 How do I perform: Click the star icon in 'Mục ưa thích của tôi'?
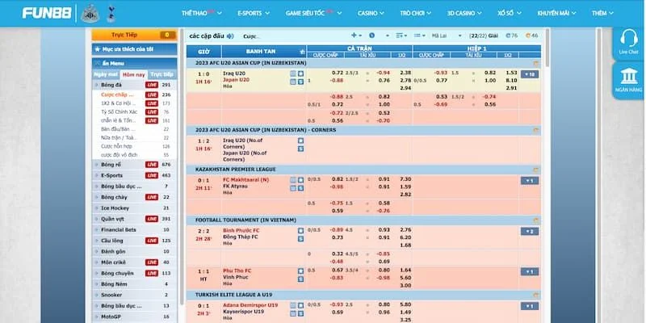[x=97, y=49]
